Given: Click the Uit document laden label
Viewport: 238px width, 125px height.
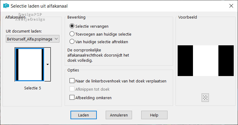Looking at the screenshot, I should coord(24,31).
